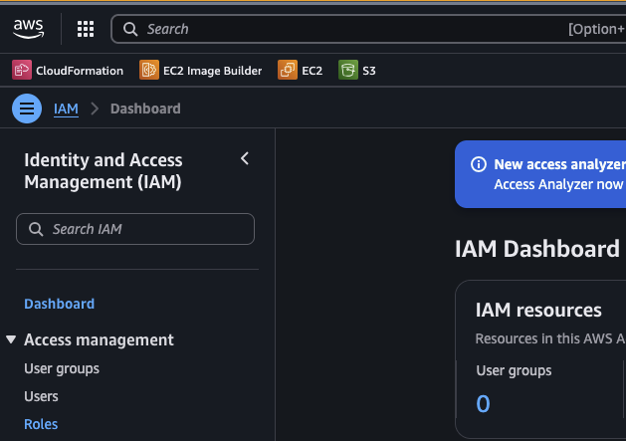
Task: Open the green S3 bucket icon
Action: pos(348,71)
